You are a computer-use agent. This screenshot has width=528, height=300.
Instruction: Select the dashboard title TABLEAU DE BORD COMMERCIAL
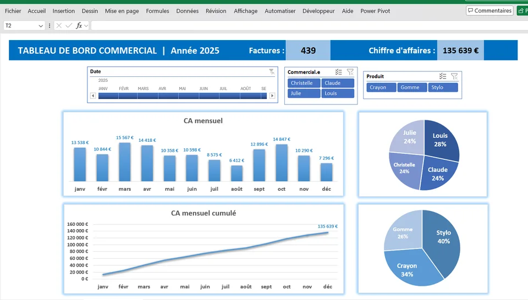(x=87, y=51)
